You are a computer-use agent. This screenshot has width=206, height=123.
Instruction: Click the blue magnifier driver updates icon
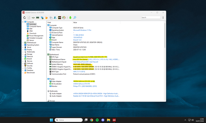pyautogui.click(x=75, y=18)
